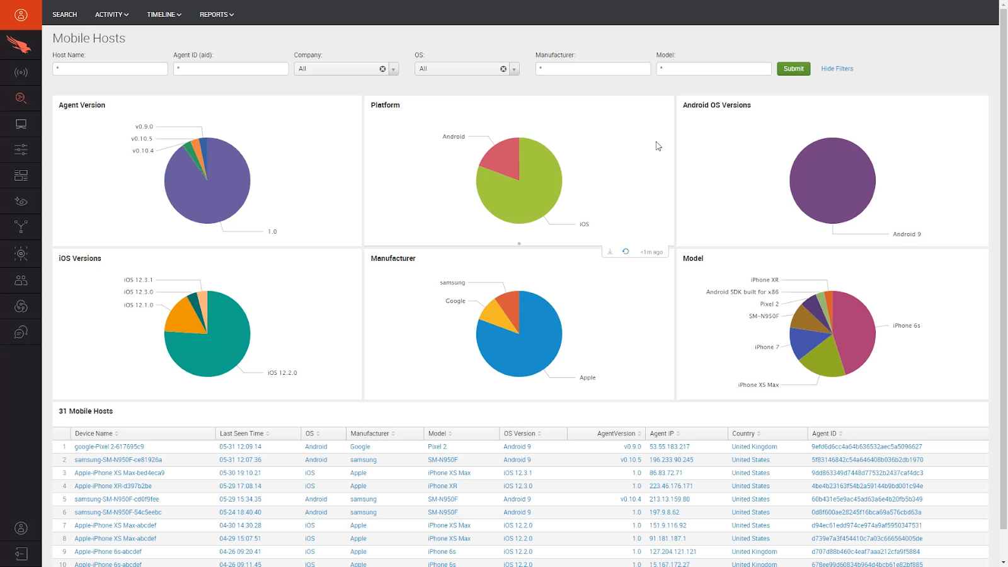
Task: Clear the OS filter with its X icon
Action: click(x=503, y=69)
